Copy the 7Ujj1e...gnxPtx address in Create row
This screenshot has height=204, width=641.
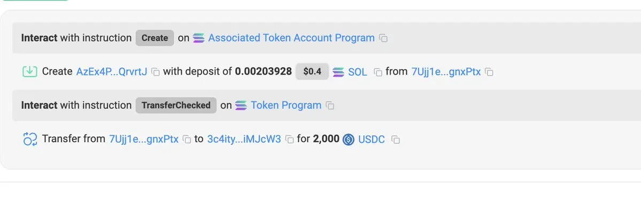coord(489,72)
